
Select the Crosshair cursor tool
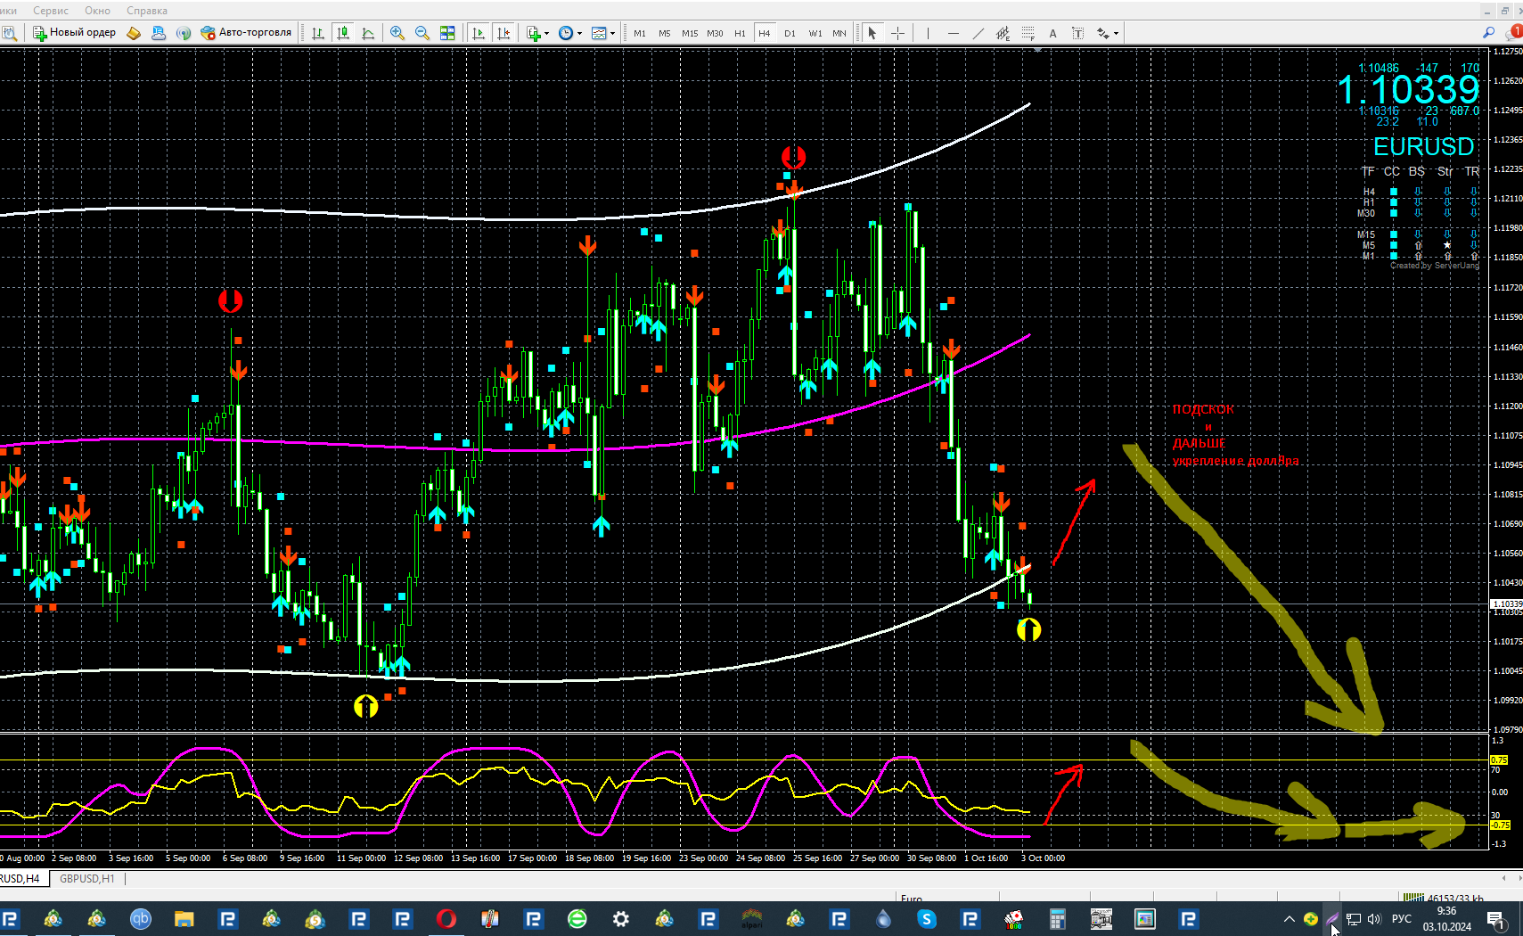897,33
